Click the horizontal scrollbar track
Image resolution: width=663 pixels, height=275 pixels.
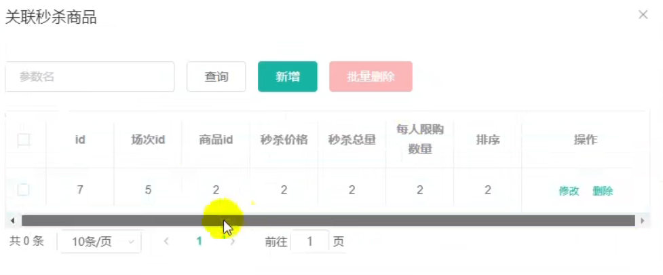point(407,221)
